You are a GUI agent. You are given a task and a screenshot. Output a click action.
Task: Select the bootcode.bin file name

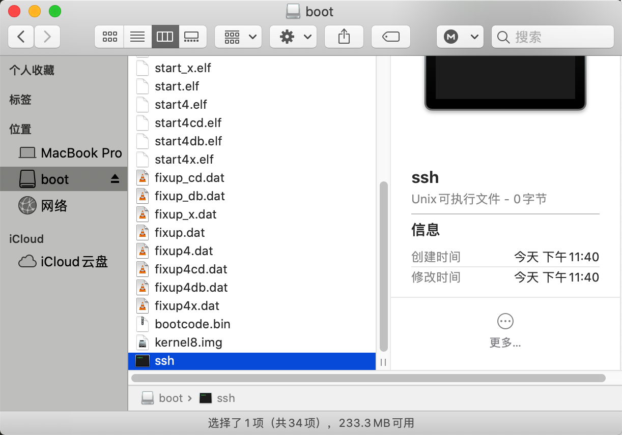pos(192,324)
